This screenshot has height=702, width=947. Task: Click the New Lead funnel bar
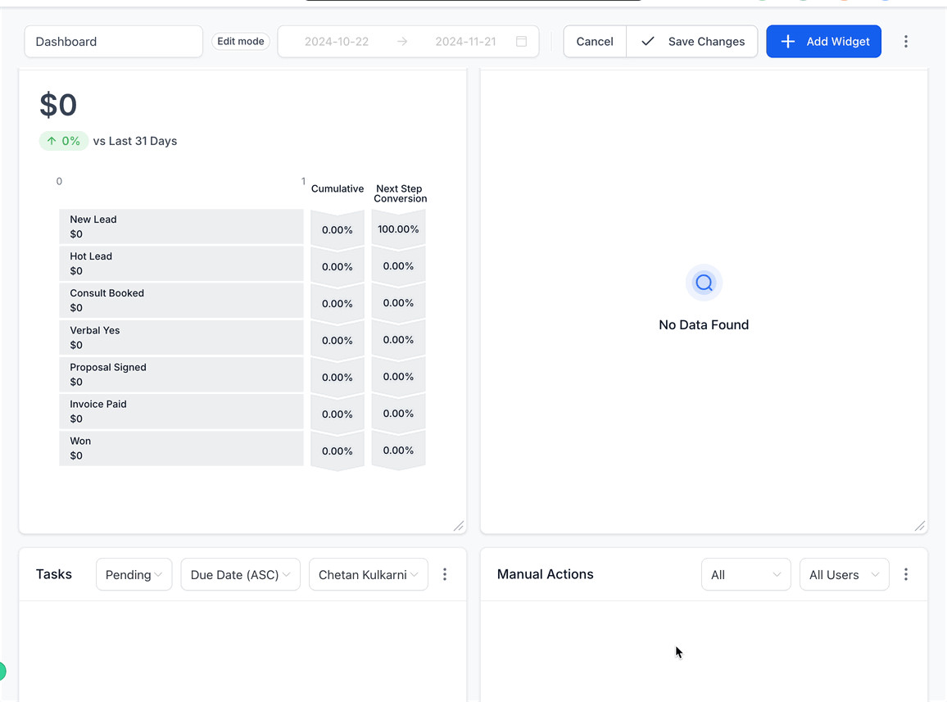point(181,227)
